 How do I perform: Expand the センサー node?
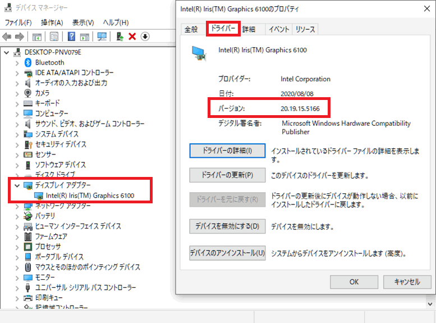(17, 155)
